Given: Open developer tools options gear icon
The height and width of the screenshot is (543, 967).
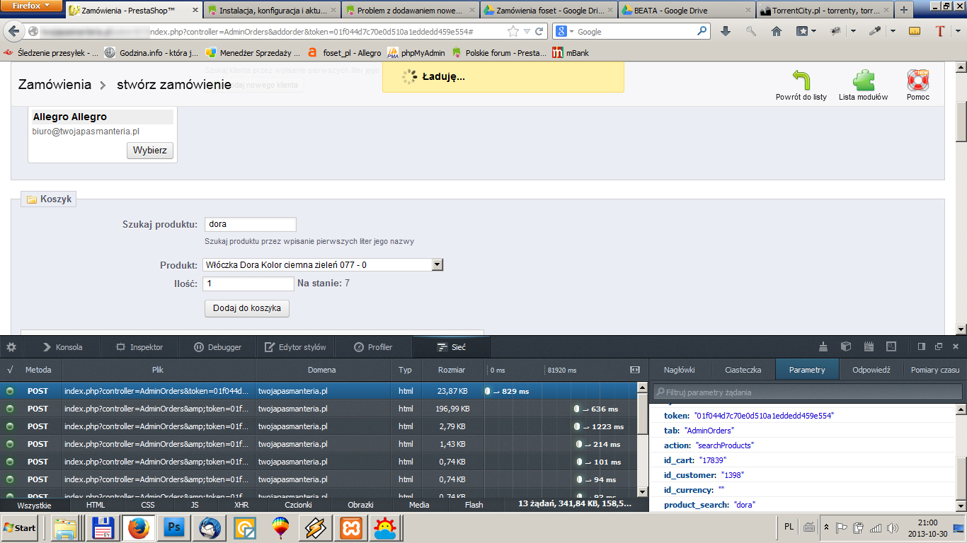Looking at the screenshot, I should (11, 347).
